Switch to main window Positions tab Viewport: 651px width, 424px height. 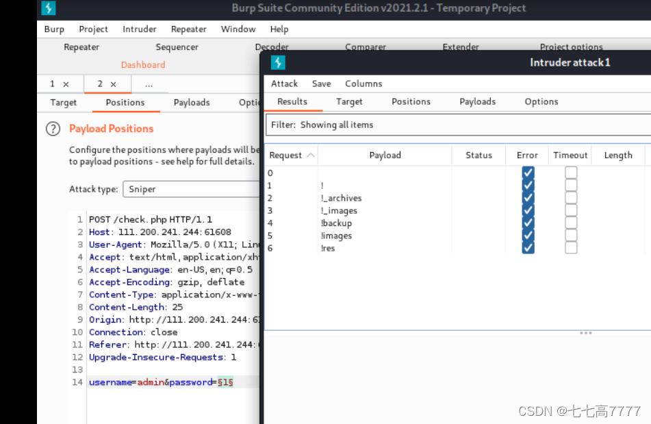[125, 103]
